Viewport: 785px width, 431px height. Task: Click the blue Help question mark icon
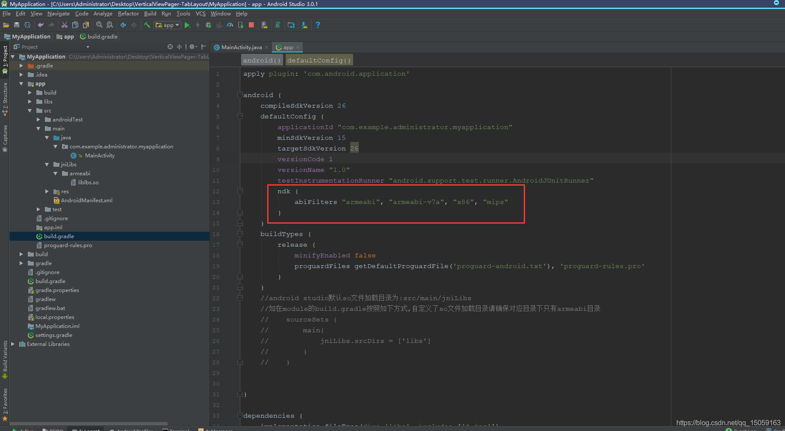[318, 25]
